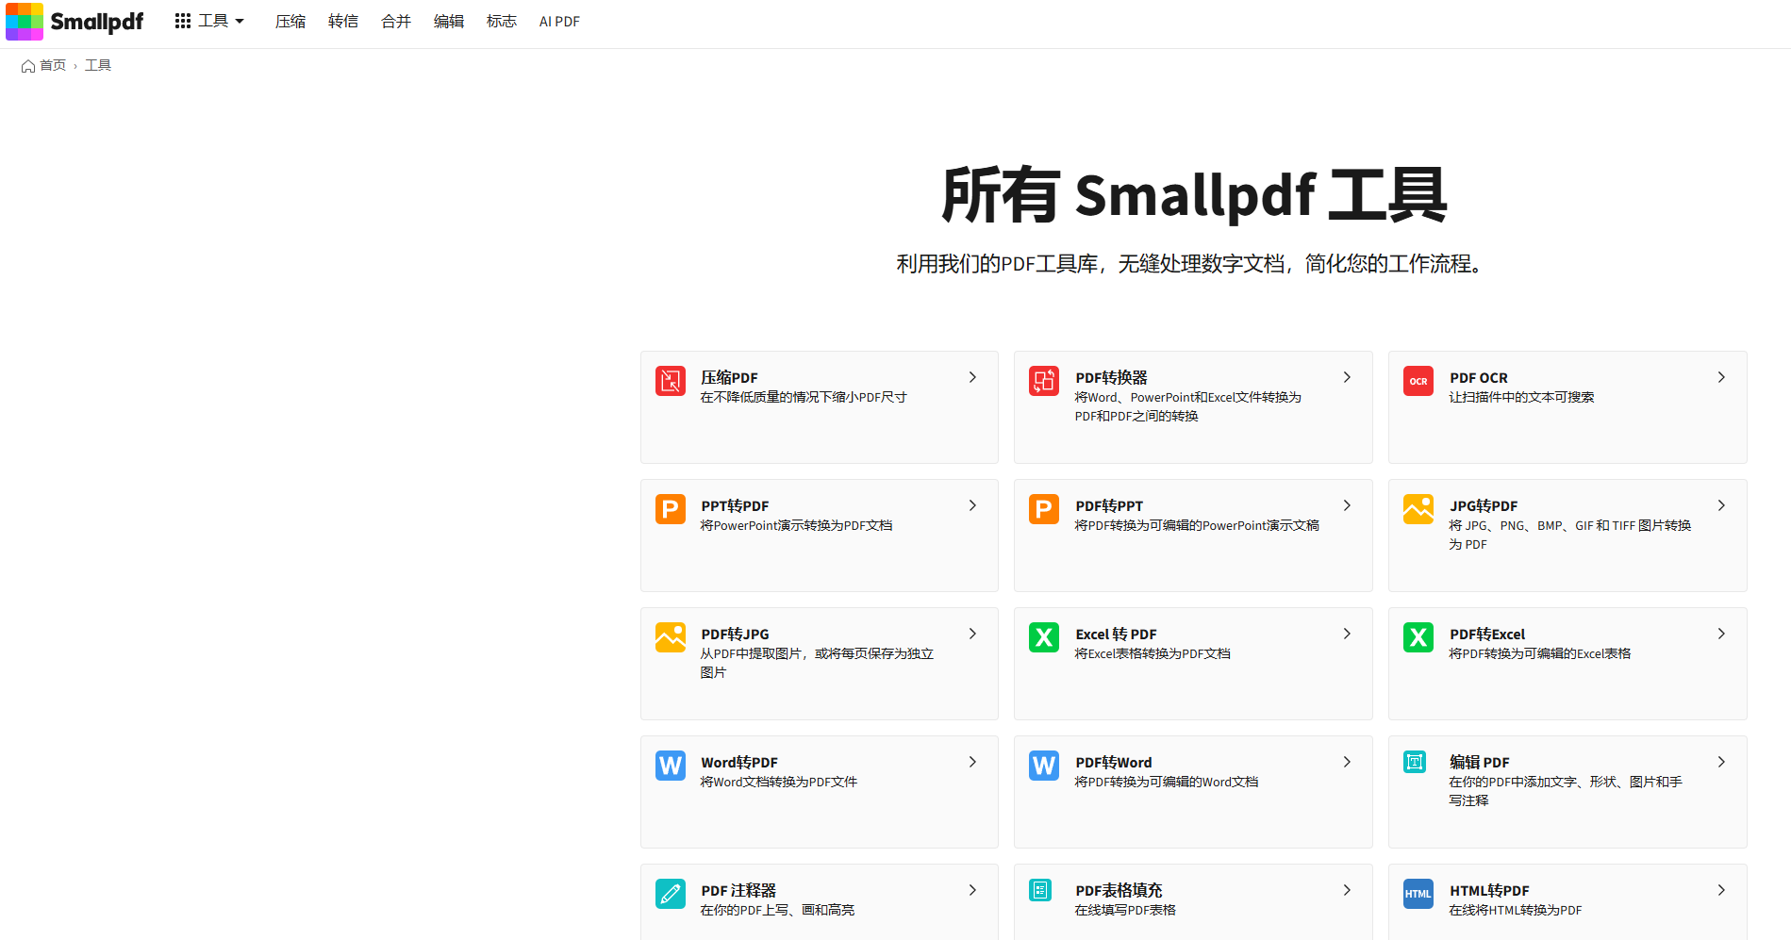Open the 合并 menu item in navbar
This screenshot has width=1791, height=940.
pyautogui.click(x=396, y=22)
